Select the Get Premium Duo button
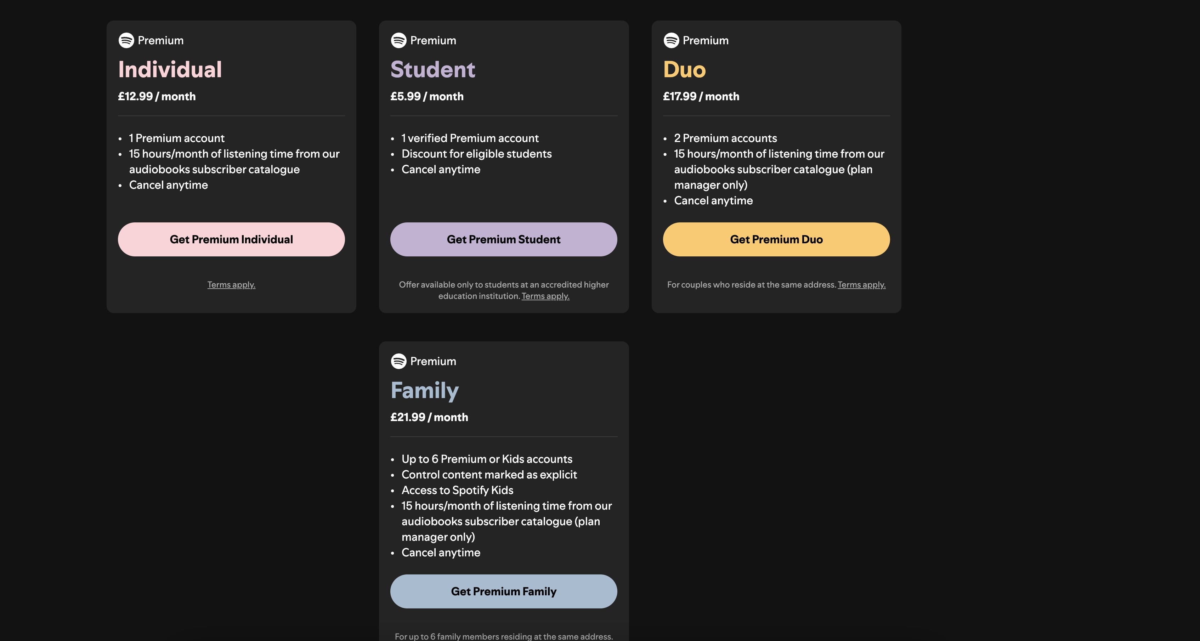1200x641 pixels. [x=776, y=239]
